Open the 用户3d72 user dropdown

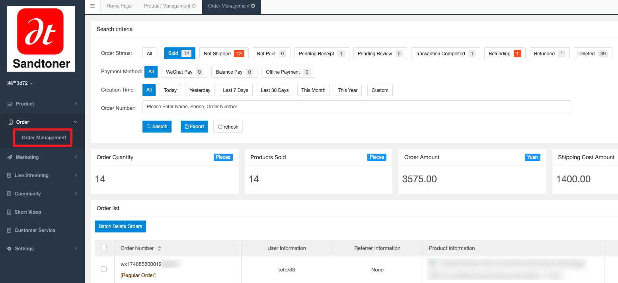20,83
